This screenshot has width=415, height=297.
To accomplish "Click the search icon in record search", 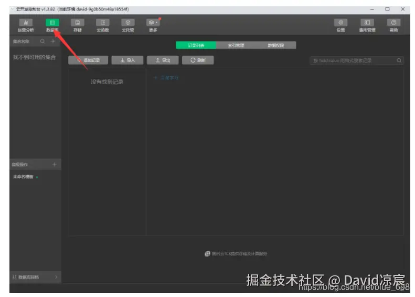I will point(399,61).
